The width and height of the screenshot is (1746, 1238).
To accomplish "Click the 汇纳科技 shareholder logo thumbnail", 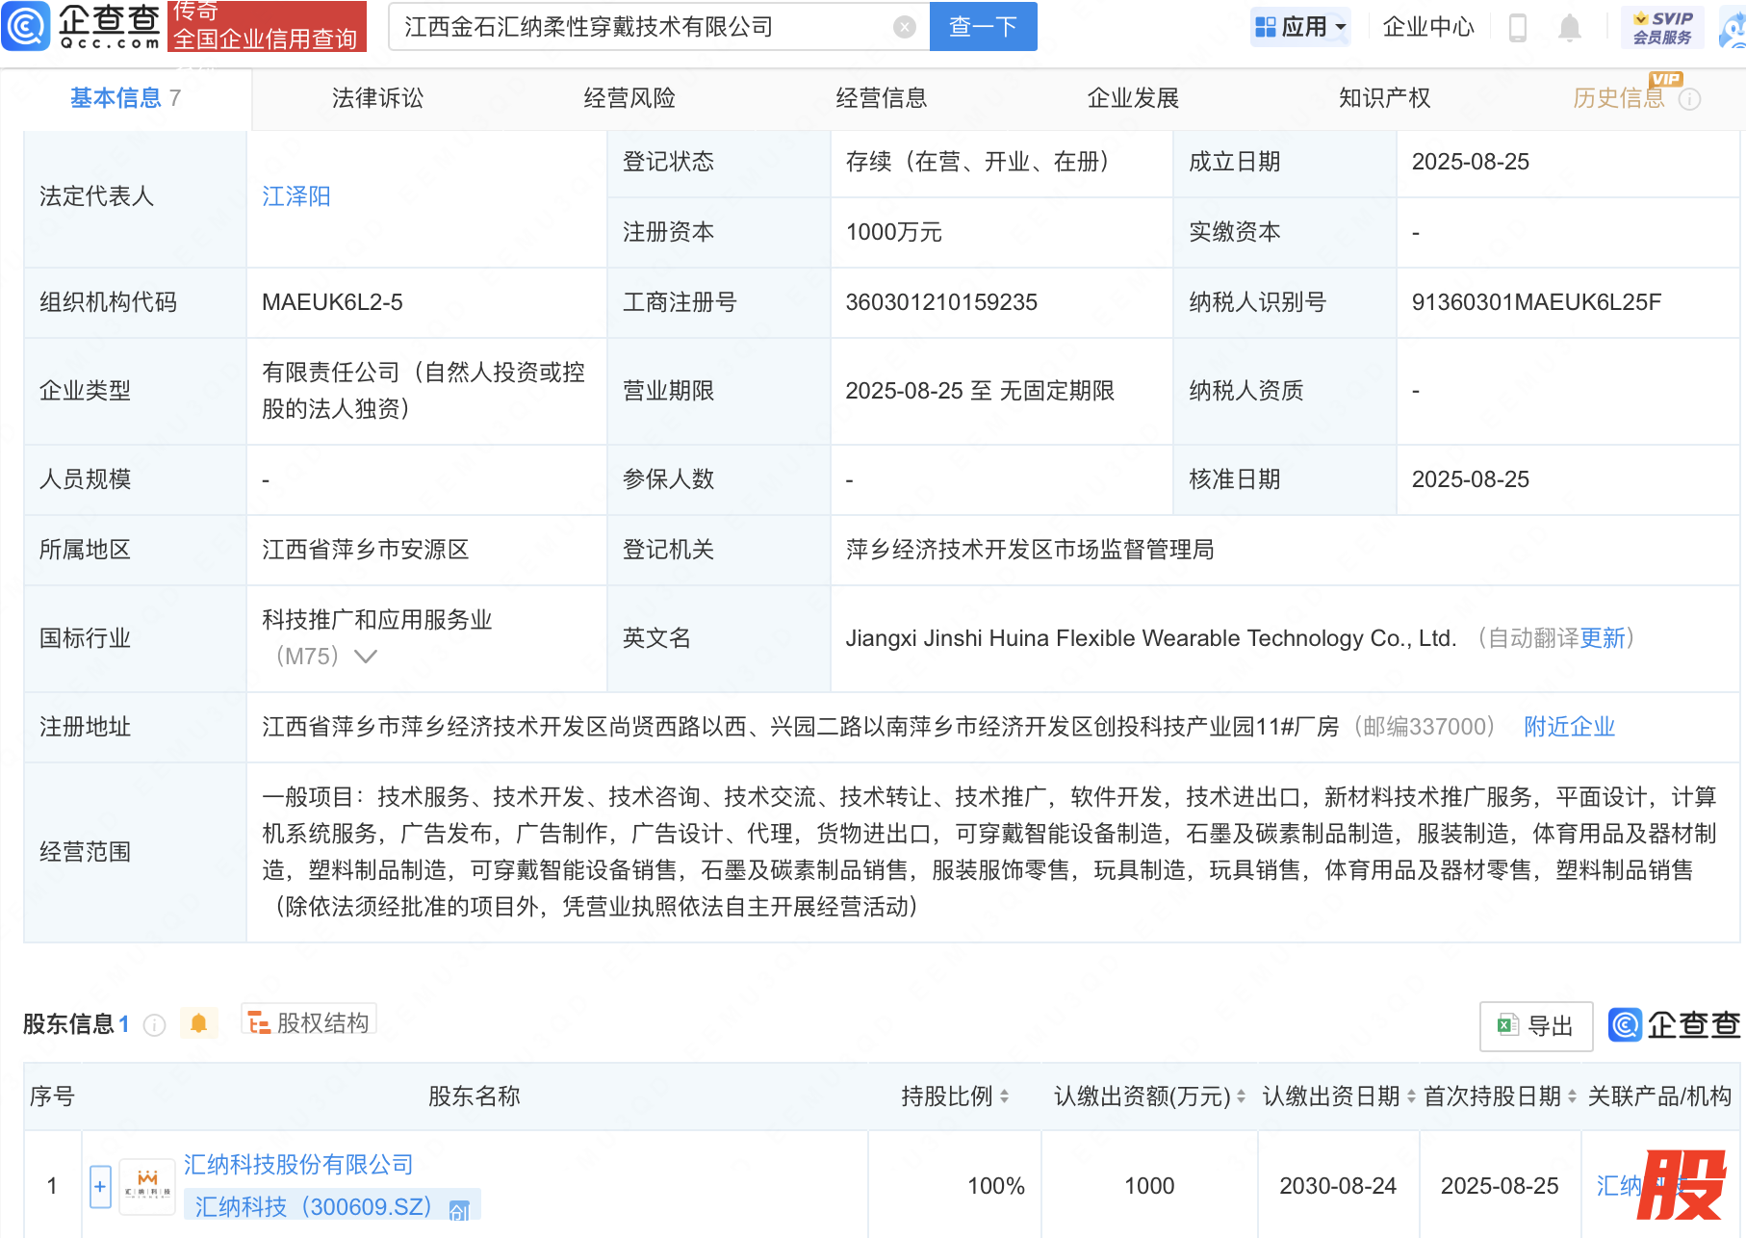I will (147, 1186).
